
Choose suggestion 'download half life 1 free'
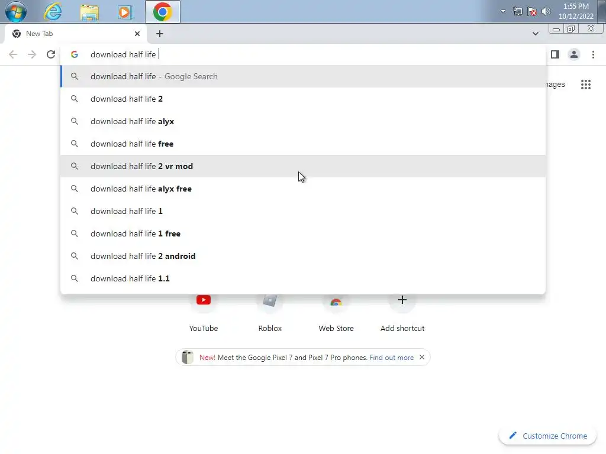coord(303,234)
